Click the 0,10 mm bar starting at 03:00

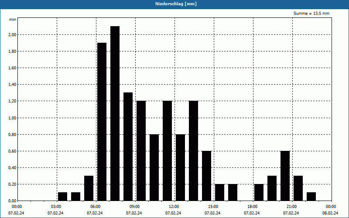click(62, 197)
